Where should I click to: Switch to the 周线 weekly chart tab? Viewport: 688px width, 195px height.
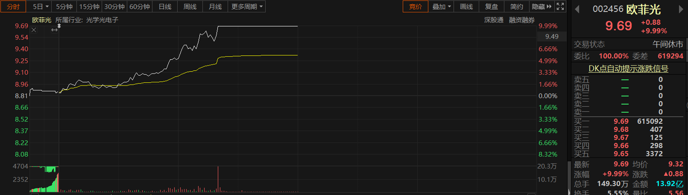pyautogui.click(x=190, y=7)
